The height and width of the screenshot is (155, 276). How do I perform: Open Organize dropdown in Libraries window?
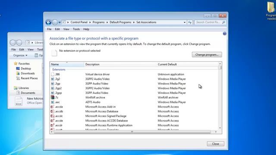pyautogui.click(x=20, y=56)
